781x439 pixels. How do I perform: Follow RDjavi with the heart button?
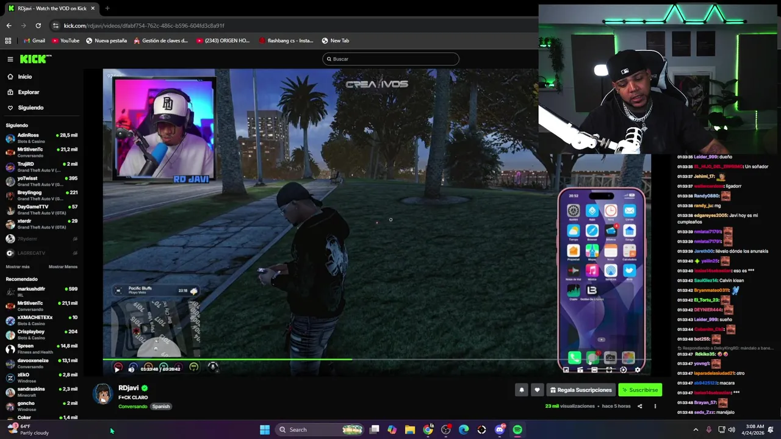click(537, 390)
